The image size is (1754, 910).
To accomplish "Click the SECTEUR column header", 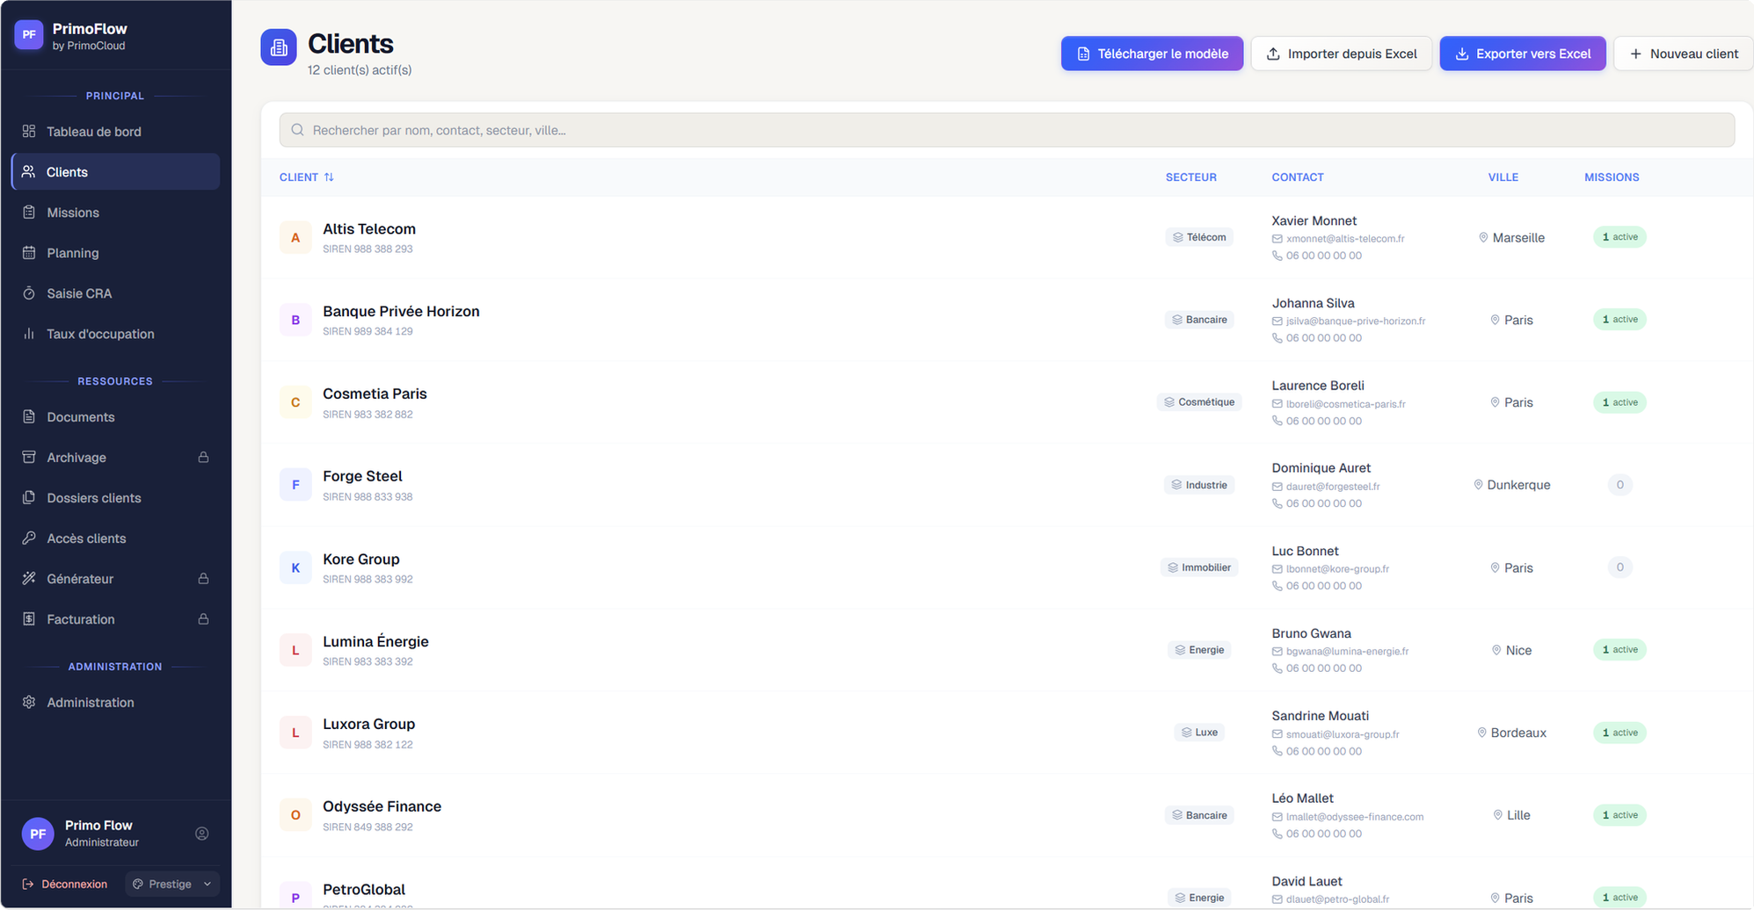I will [1190, 177].
